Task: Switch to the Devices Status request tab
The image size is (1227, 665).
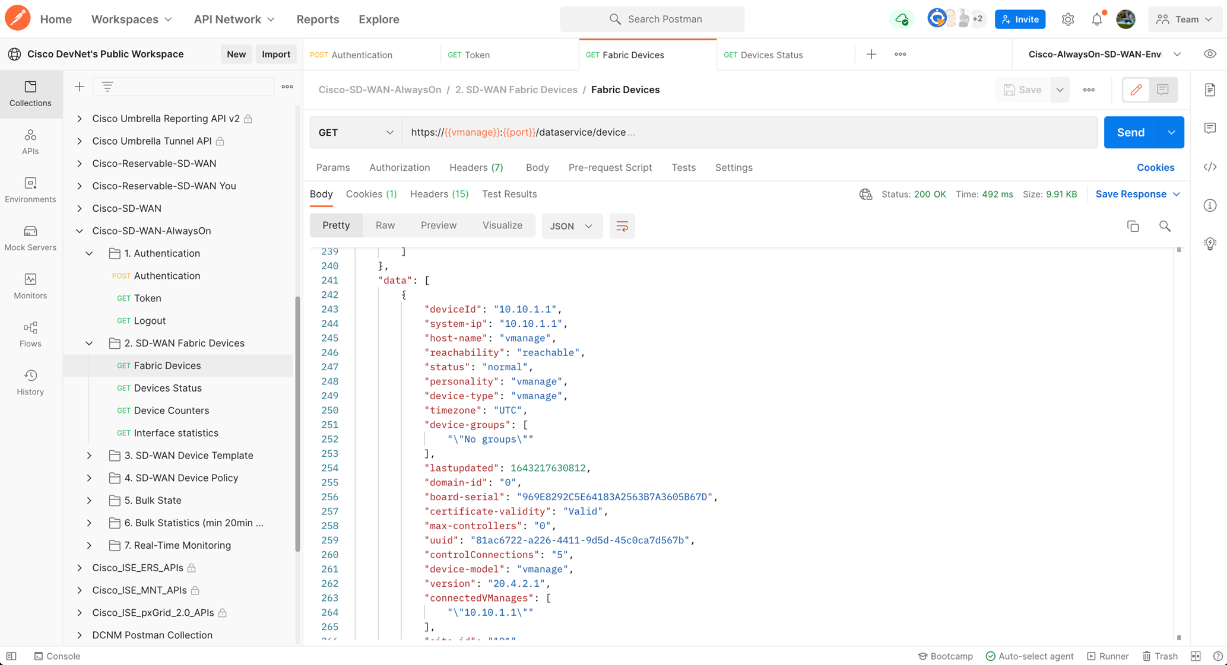Action: click(771, 55)
